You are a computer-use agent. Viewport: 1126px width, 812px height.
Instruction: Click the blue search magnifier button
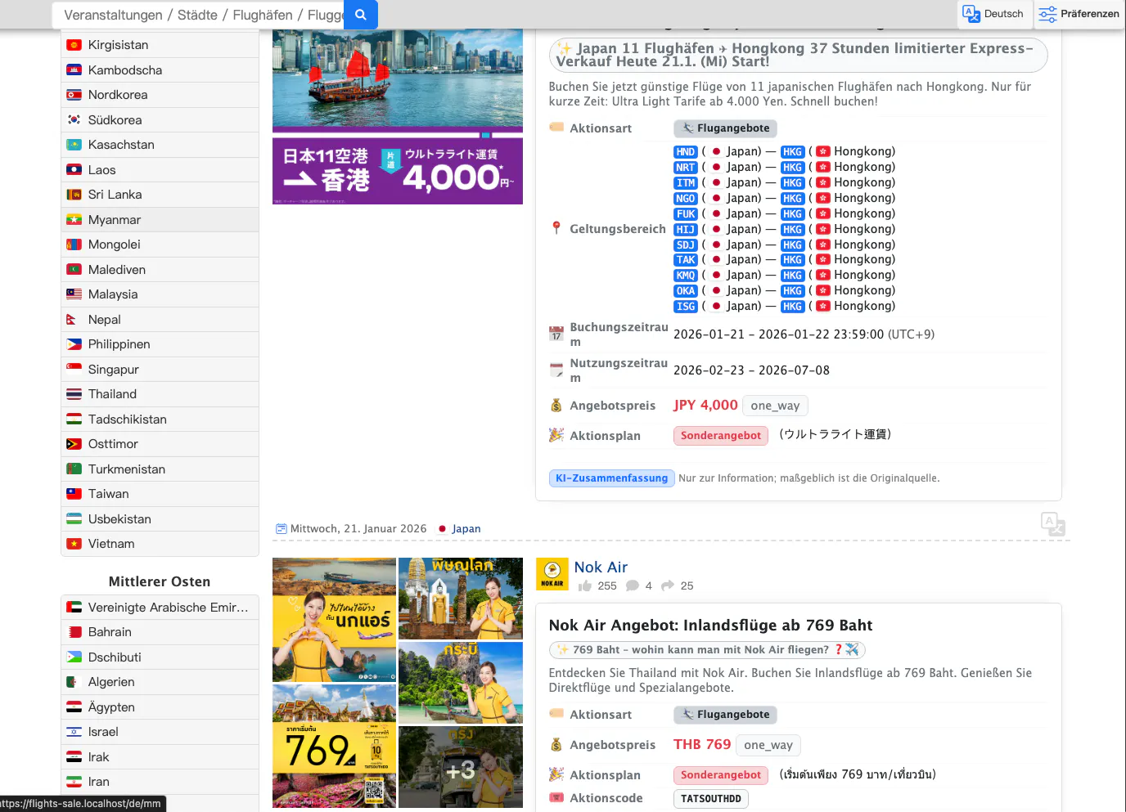coord(361,15)
